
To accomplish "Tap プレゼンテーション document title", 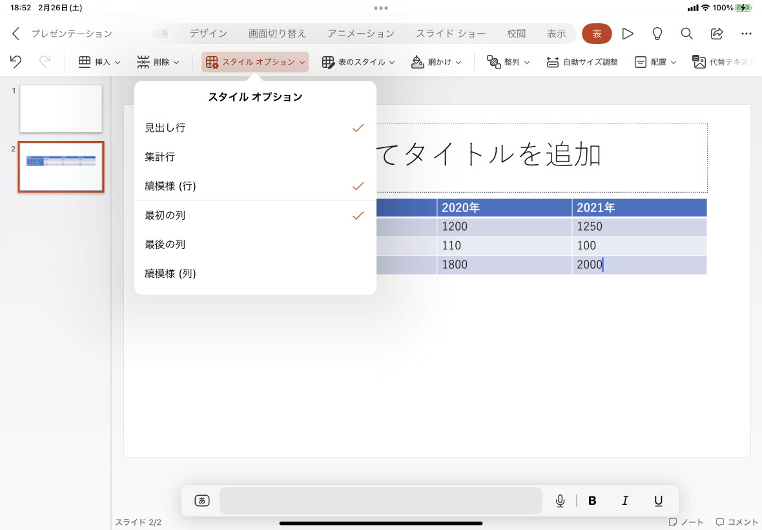I will tap(72, 34).
